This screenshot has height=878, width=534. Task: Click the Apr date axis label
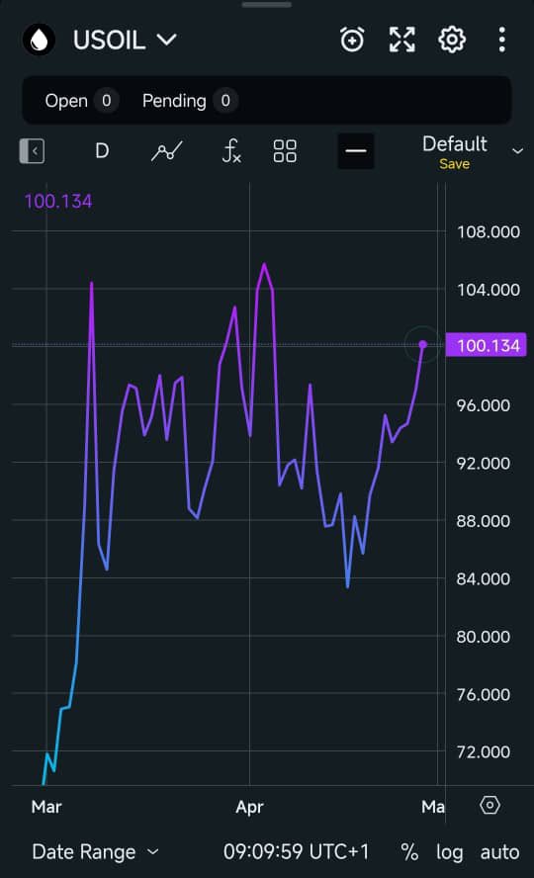pyautogui.click(x=249, y=808)
